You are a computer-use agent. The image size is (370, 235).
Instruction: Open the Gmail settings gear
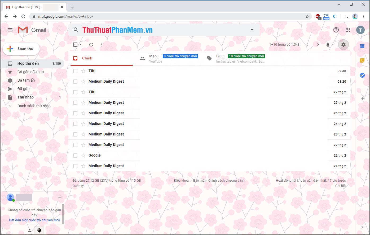(x=343, y=44)
